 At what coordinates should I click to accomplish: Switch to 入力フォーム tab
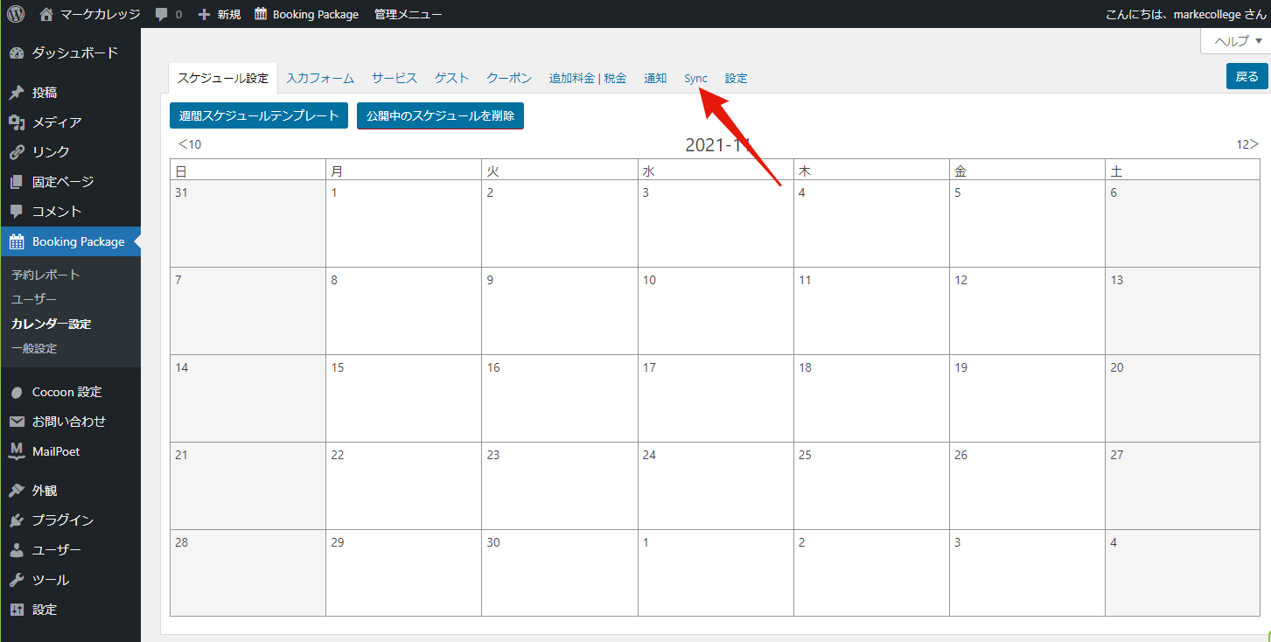(320, 78)
